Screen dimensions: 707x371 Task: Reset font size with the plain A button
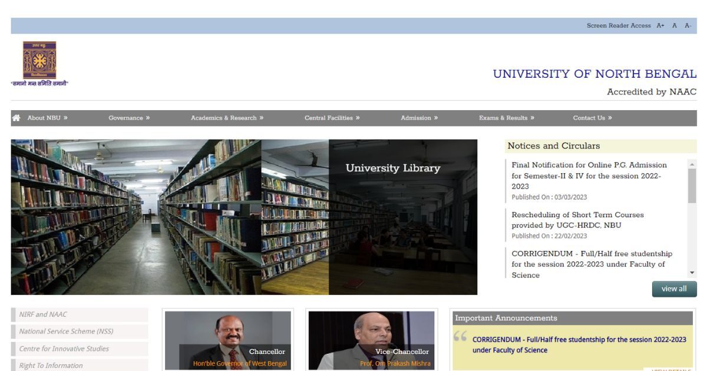675,26
